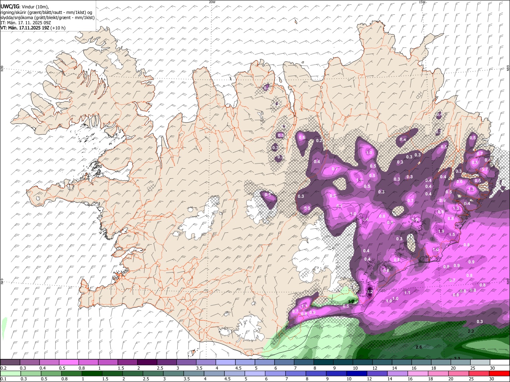The height and width of the screenshot is (382, 510).
Task: Click the light gray 25–30 swatch in upper legend
Action: [x=480, y=363]
